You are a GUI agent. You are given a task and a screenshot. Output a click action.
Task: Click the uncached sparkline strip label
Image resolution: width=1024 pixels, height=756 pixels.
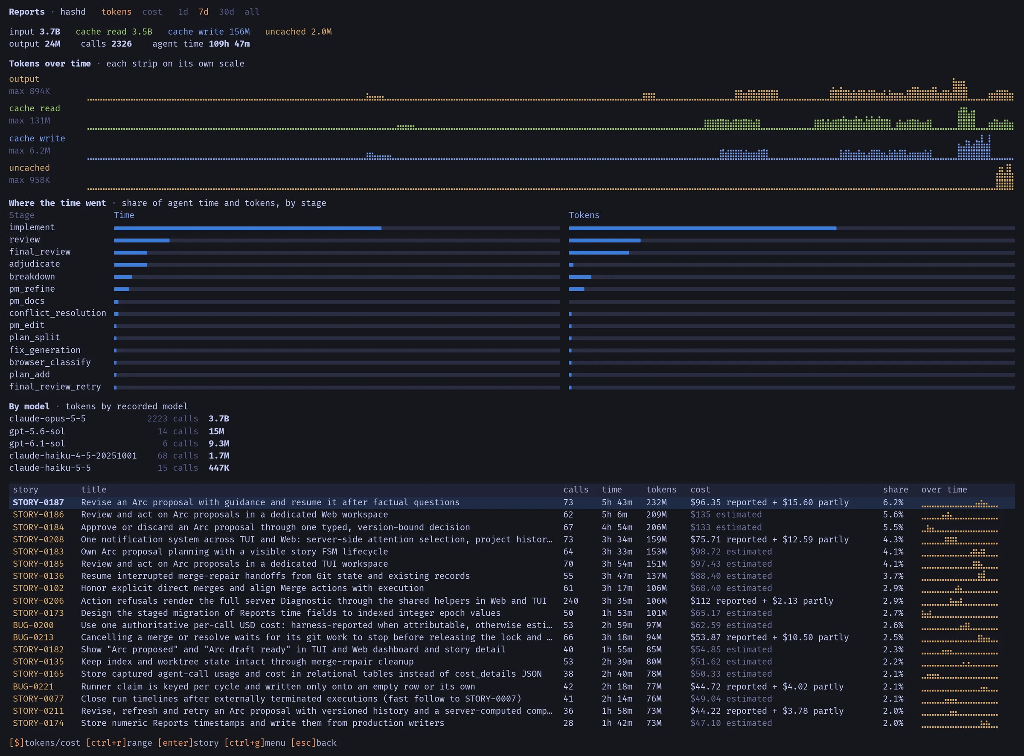[29, 168]
